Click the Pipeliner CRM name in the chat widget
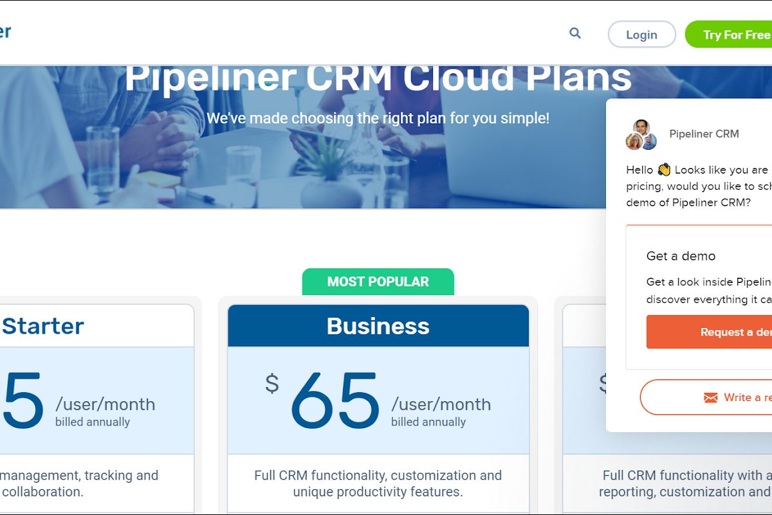Image resolution: width=772 pixels, height=515 pixels. (x=704, y=134)
